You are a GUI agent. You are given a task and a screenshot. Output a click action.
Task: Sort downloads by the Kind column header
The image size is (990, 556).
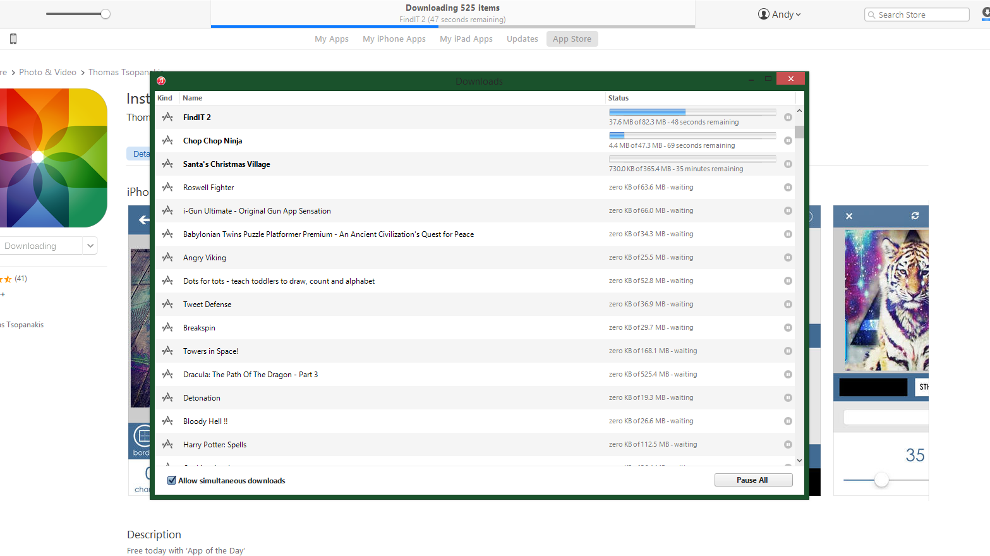coord(167,98)
